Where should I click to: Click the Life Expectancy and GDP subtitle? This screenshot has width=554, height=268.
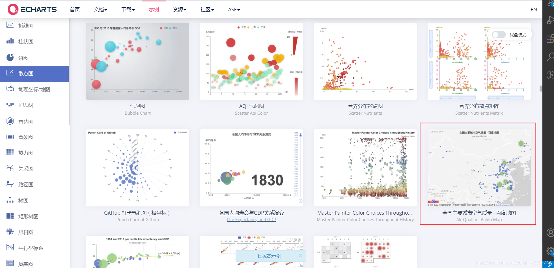[x=251, y=219]
